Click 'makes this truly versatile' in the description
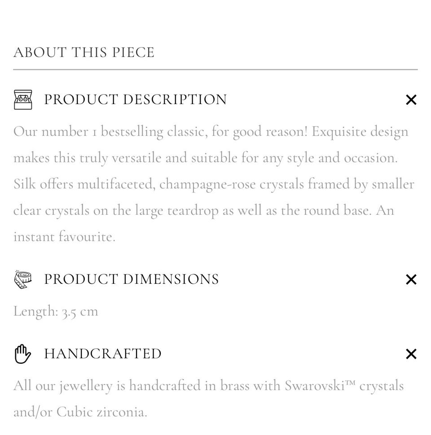Viewport: 431px width, 435px height. pos(87,158)
